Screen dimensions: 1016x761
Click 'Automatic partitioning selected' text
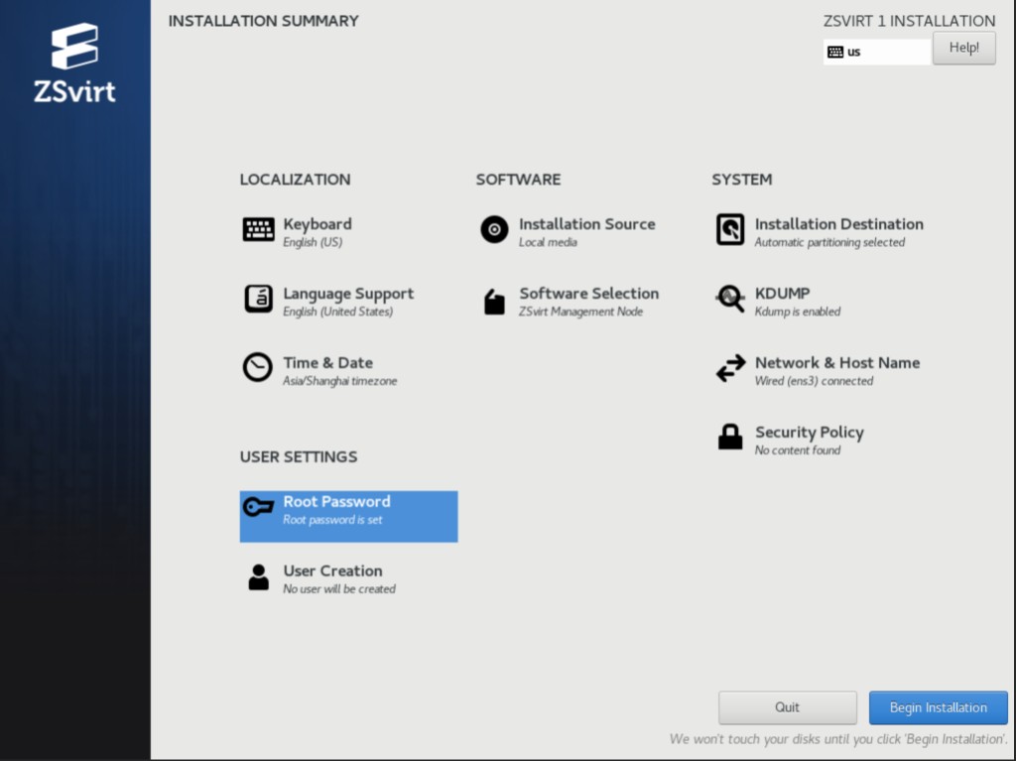click(830, 242)
